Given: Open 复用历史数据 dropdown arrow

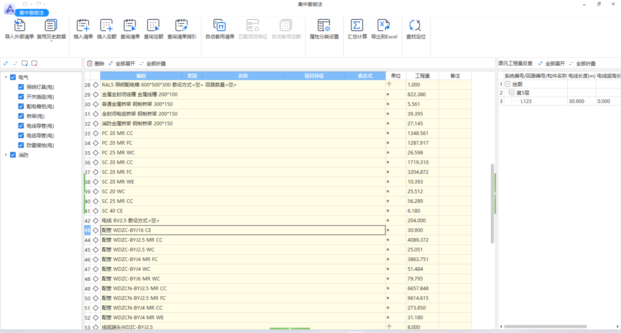Looking at the screenshot, I should (x=51, y=41).
